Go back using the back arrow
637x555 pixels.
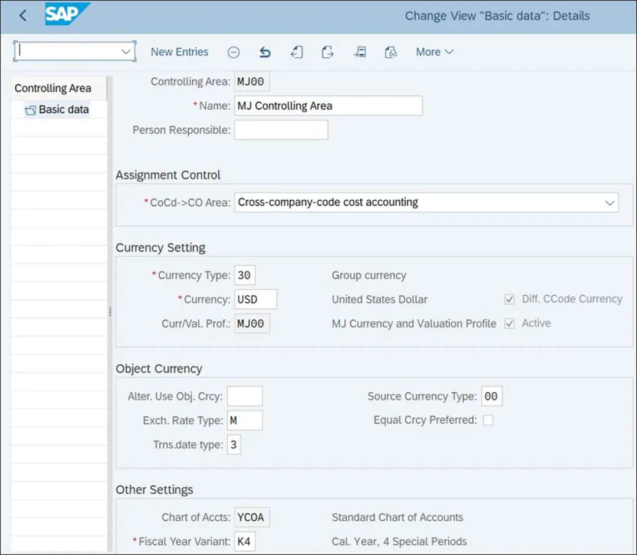pyautogui.click(x=23, y=16)
